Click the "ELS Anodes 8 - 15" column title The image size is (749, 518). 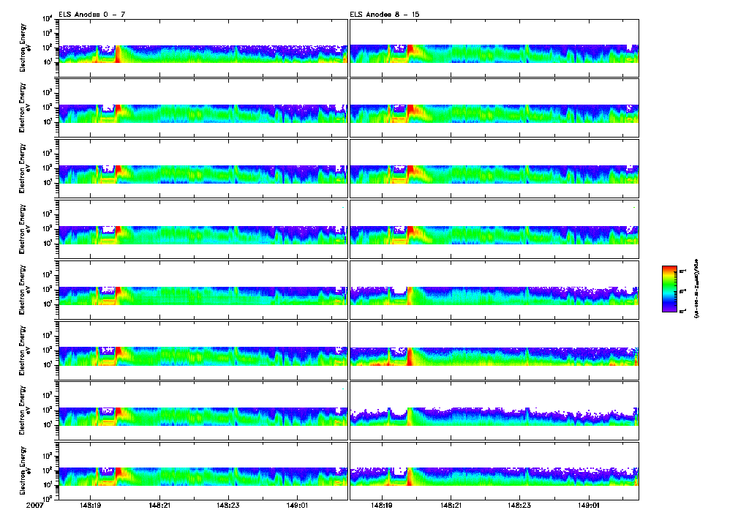tap(385, 15)
